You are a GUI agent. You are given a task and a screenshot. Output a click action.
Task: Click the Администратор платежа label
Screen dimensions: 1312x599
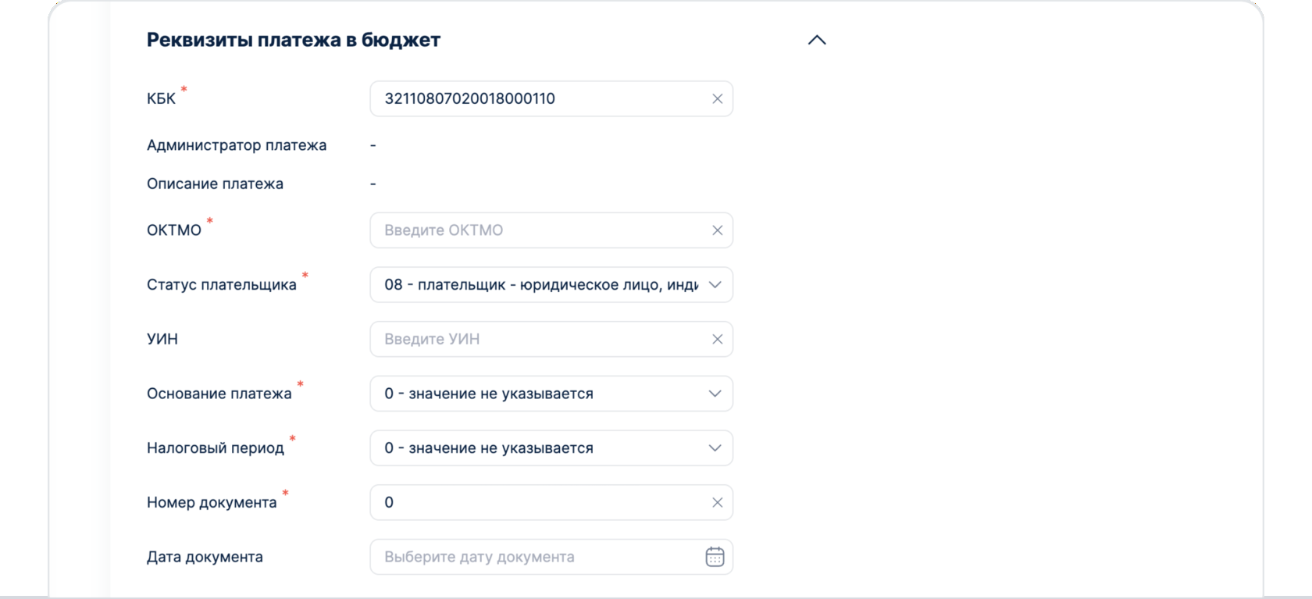coord(237,145)
